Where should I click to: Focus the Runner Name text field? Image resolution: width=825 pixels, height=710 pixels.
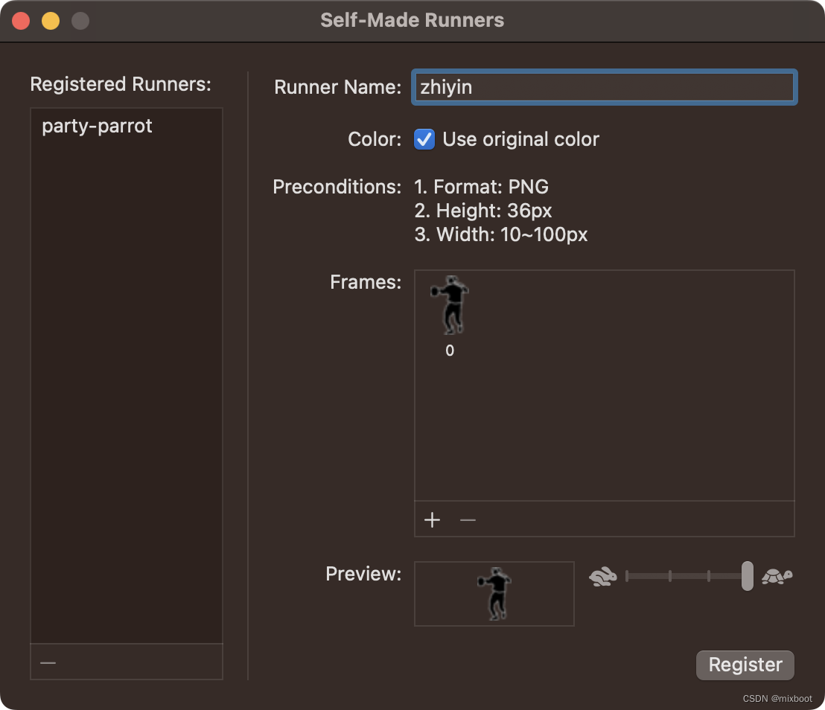[604, 87]
